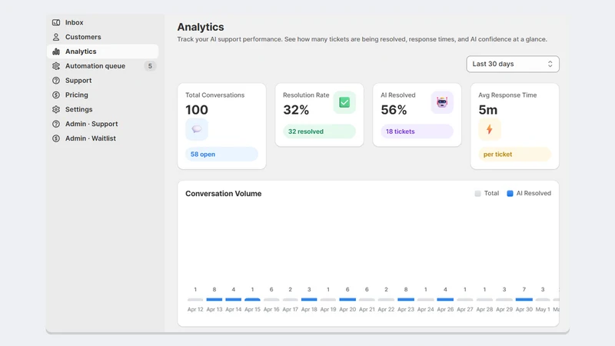
Task: Open the Pricing page
Action: click(x=103, y=95)
